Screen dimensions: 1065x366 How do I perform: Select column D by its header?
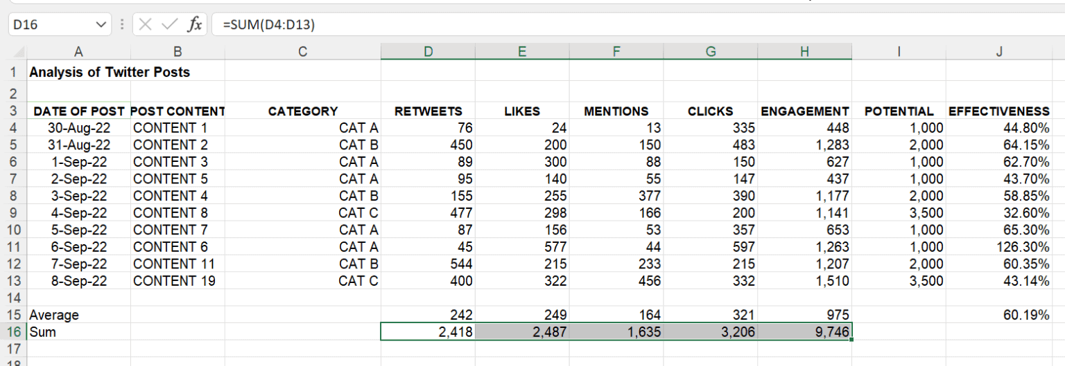tap(428, 51)
